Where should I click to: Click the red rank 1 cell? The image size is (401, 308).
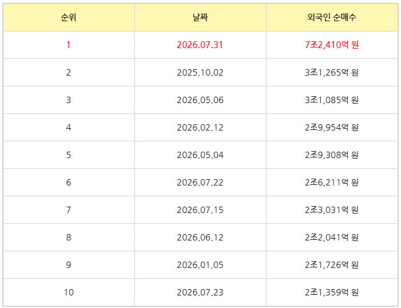[x=69, y=45]
